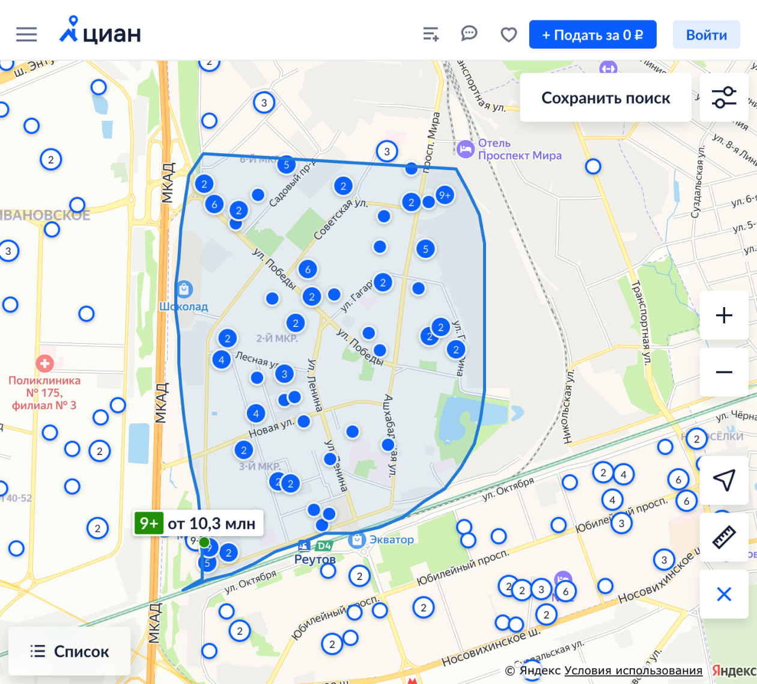Viewport: 757px width, 684px height.
Task: Close the drawn search area with X
Action: [x=724, y=594]
